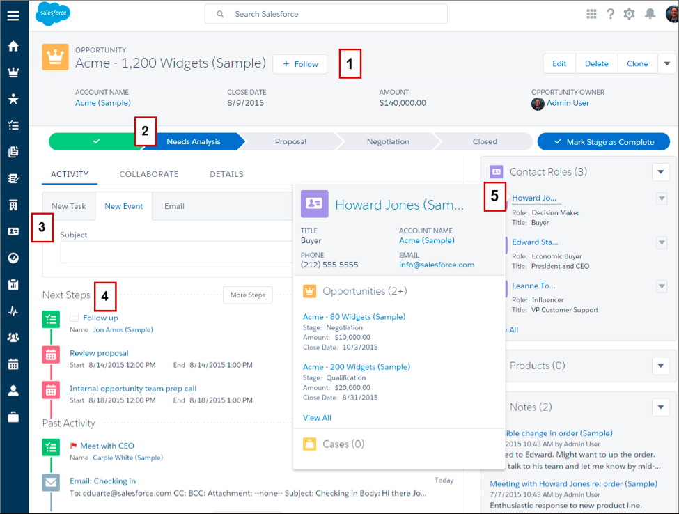This screenshot has width=679, height=514.
Task: Open Leads star icon in sidebar
Action: coord(13,99)
